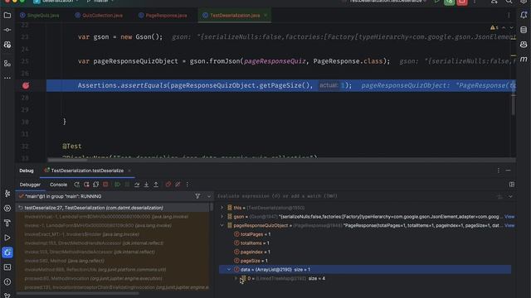531x298 pixels.
Task: Open the chevron dropdown next to frames filter
Action: point(208,196)
